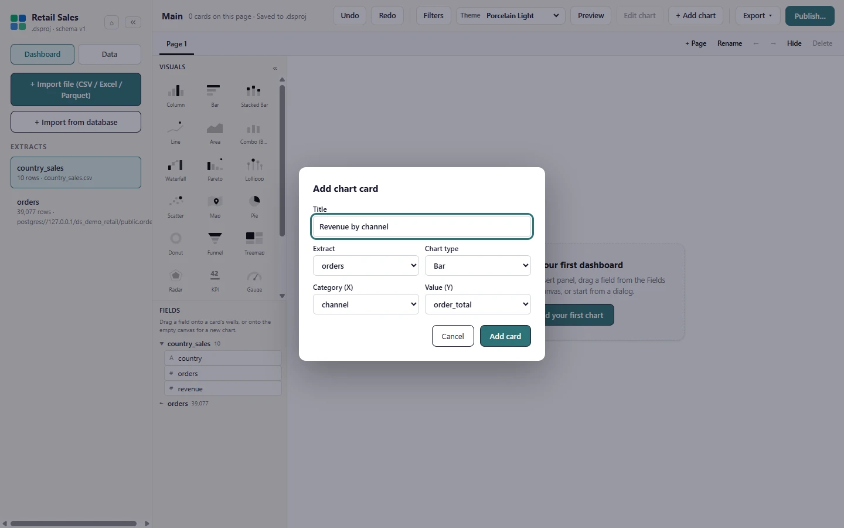Screen dimensions: 844x528
Task: Select the Stacked Bar visual
Action: (254, 96)
